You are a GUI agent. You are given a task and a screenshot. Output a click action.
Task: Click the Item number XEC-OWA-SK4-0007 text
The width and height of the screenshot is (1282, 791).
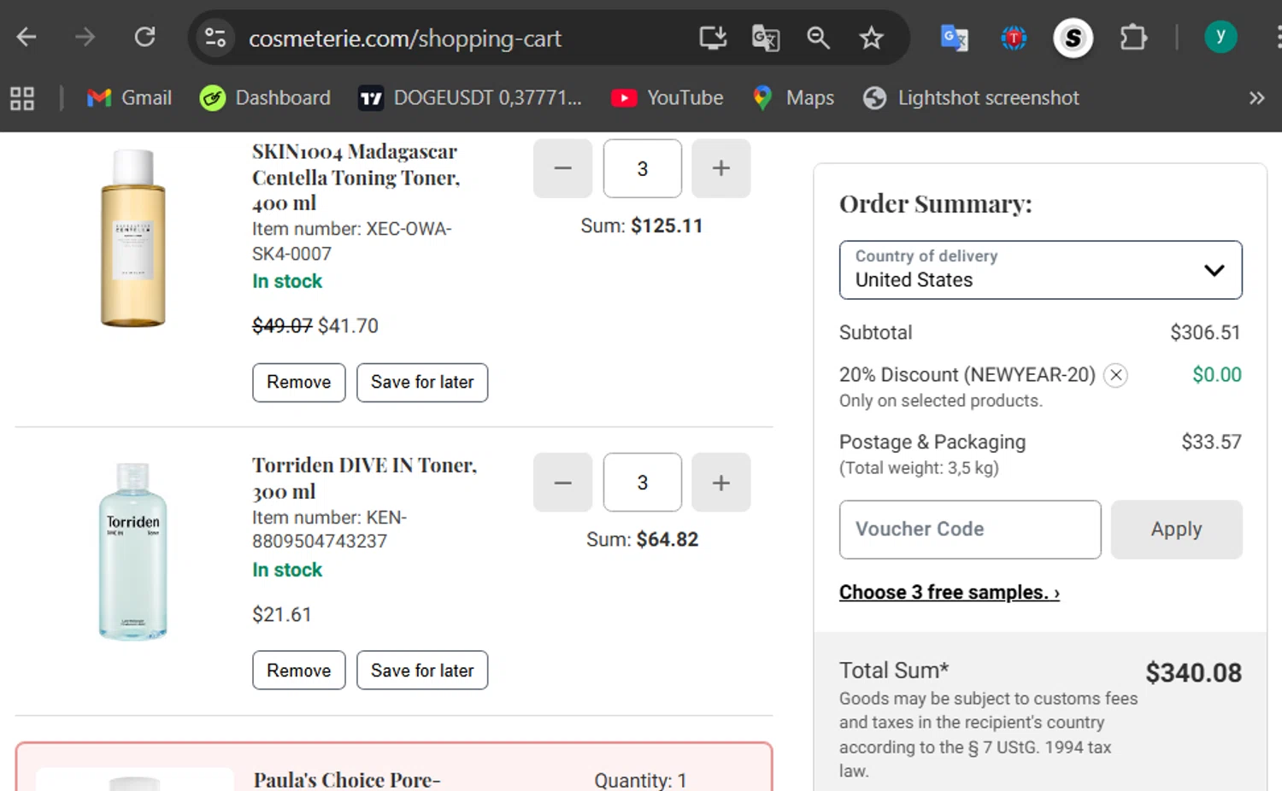tap(352, 241)
